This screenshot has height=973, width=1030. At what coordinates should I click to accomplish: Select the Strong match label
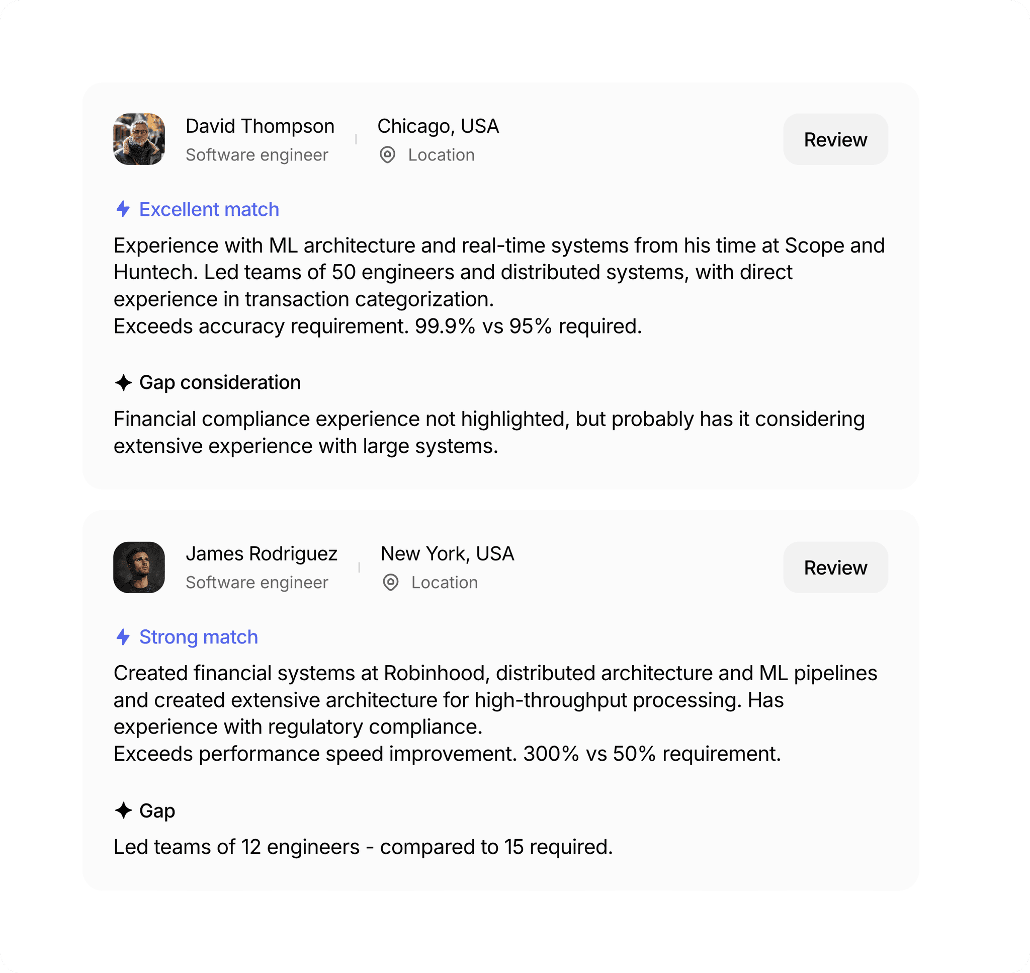[199, 637]
